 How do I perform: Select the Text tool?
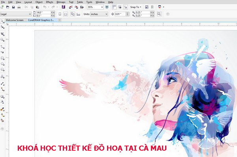point(2,77)
